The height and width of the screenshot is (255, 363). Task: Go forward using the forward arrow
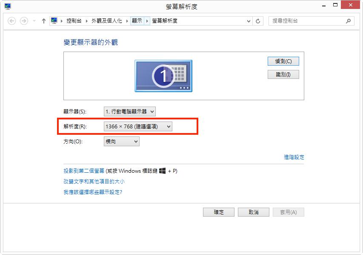click(x=24, y=21)
